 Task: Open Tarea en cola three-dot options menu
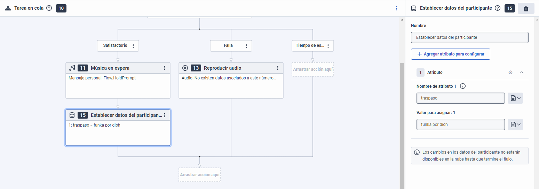(397, 8)
